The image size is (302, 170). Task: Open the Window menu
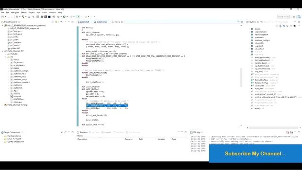coord(52,13)
